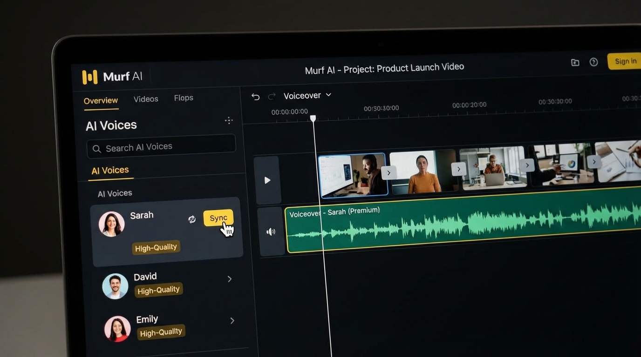Switch to the Overview tab
641x357 pixels.
pos(101,101)
